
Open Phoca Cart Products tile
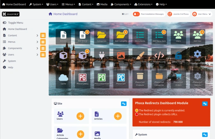point(140,79)
